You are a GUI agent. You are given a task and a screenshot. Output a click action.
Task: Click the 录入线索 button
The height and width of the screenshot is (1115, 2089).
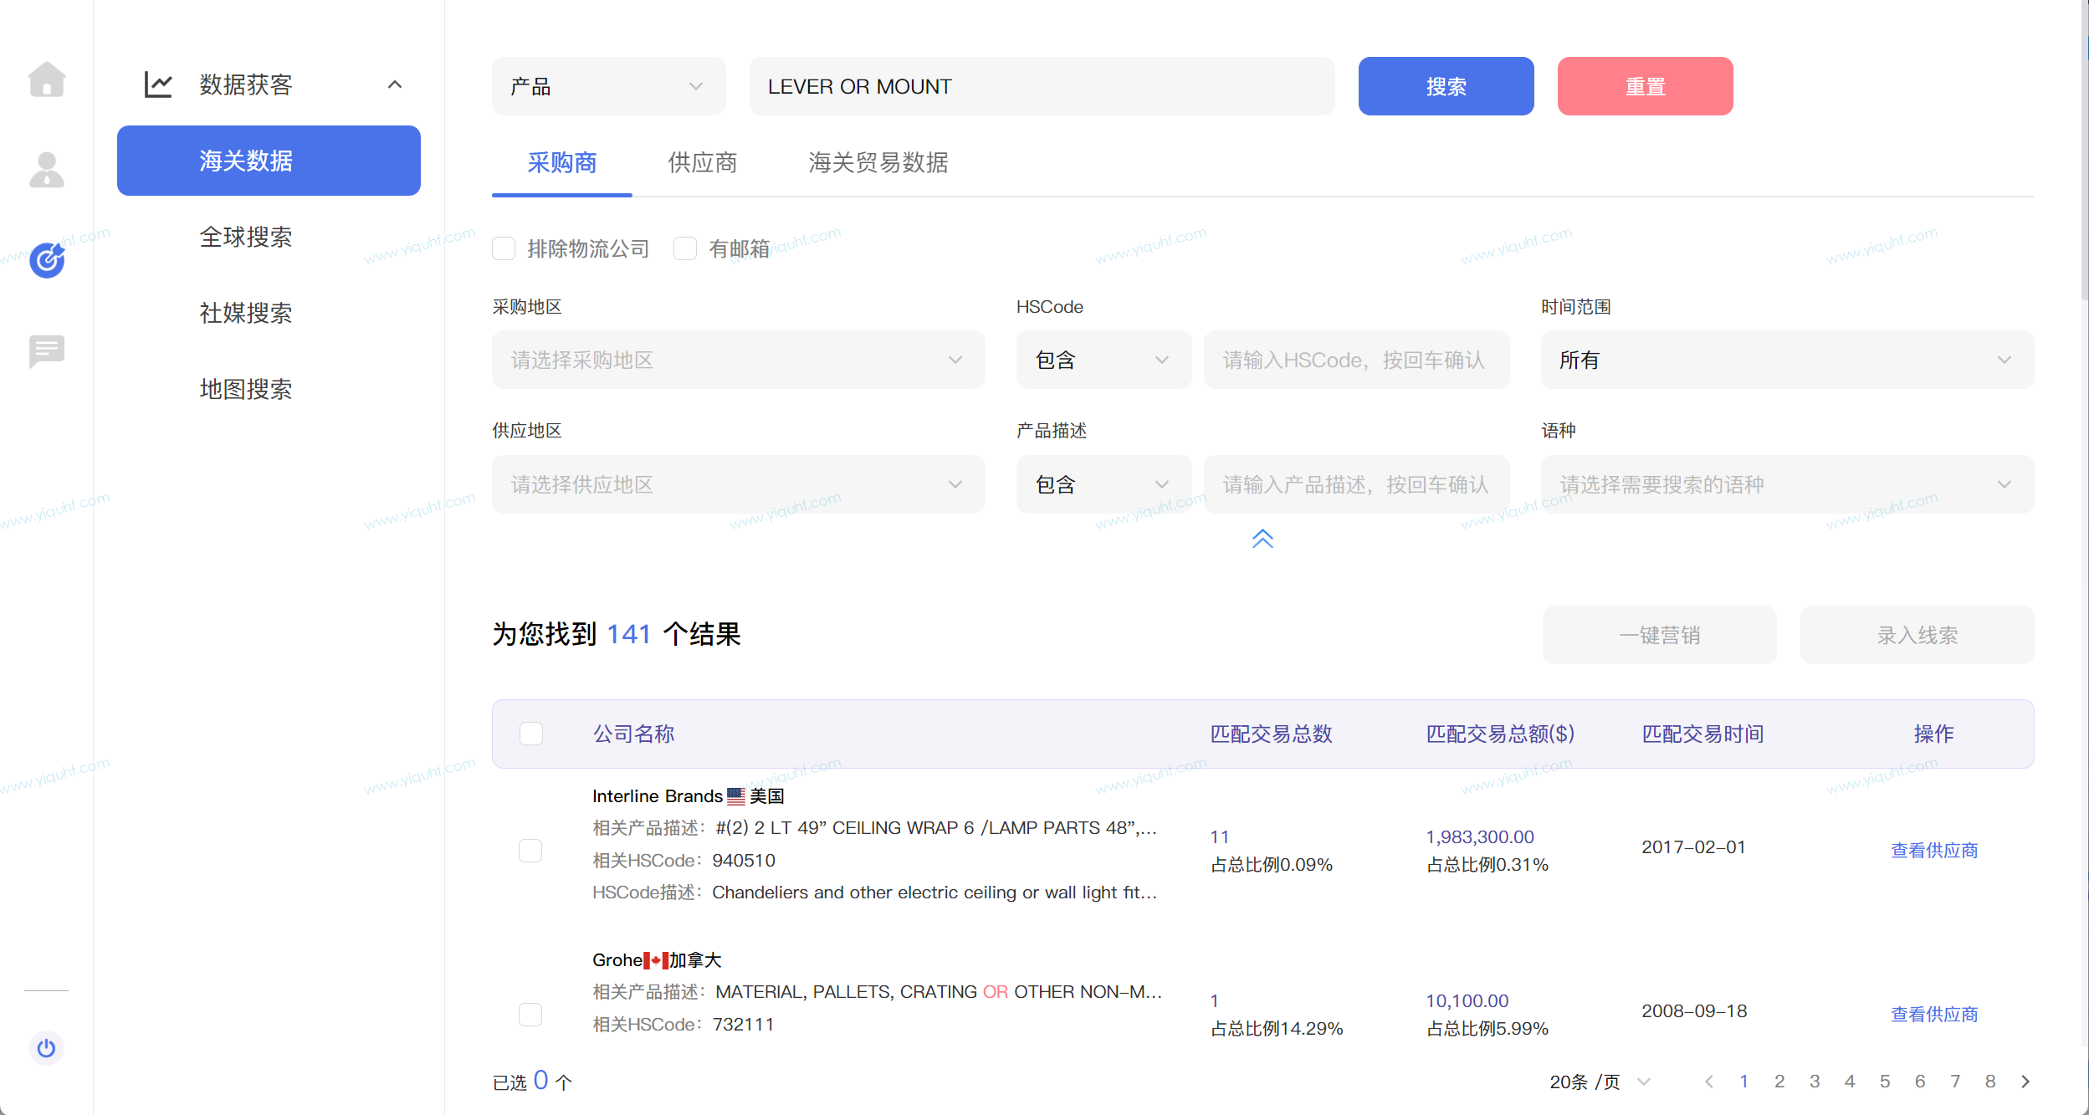click(1917, 635)
